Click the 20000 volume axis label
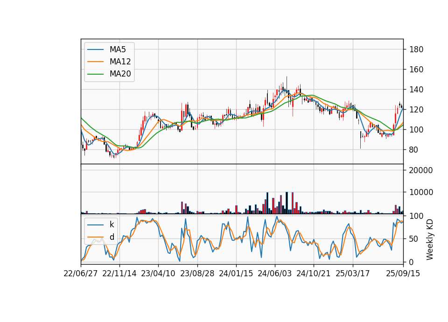Viewport: 448px width, 322px height. point(421,170)
